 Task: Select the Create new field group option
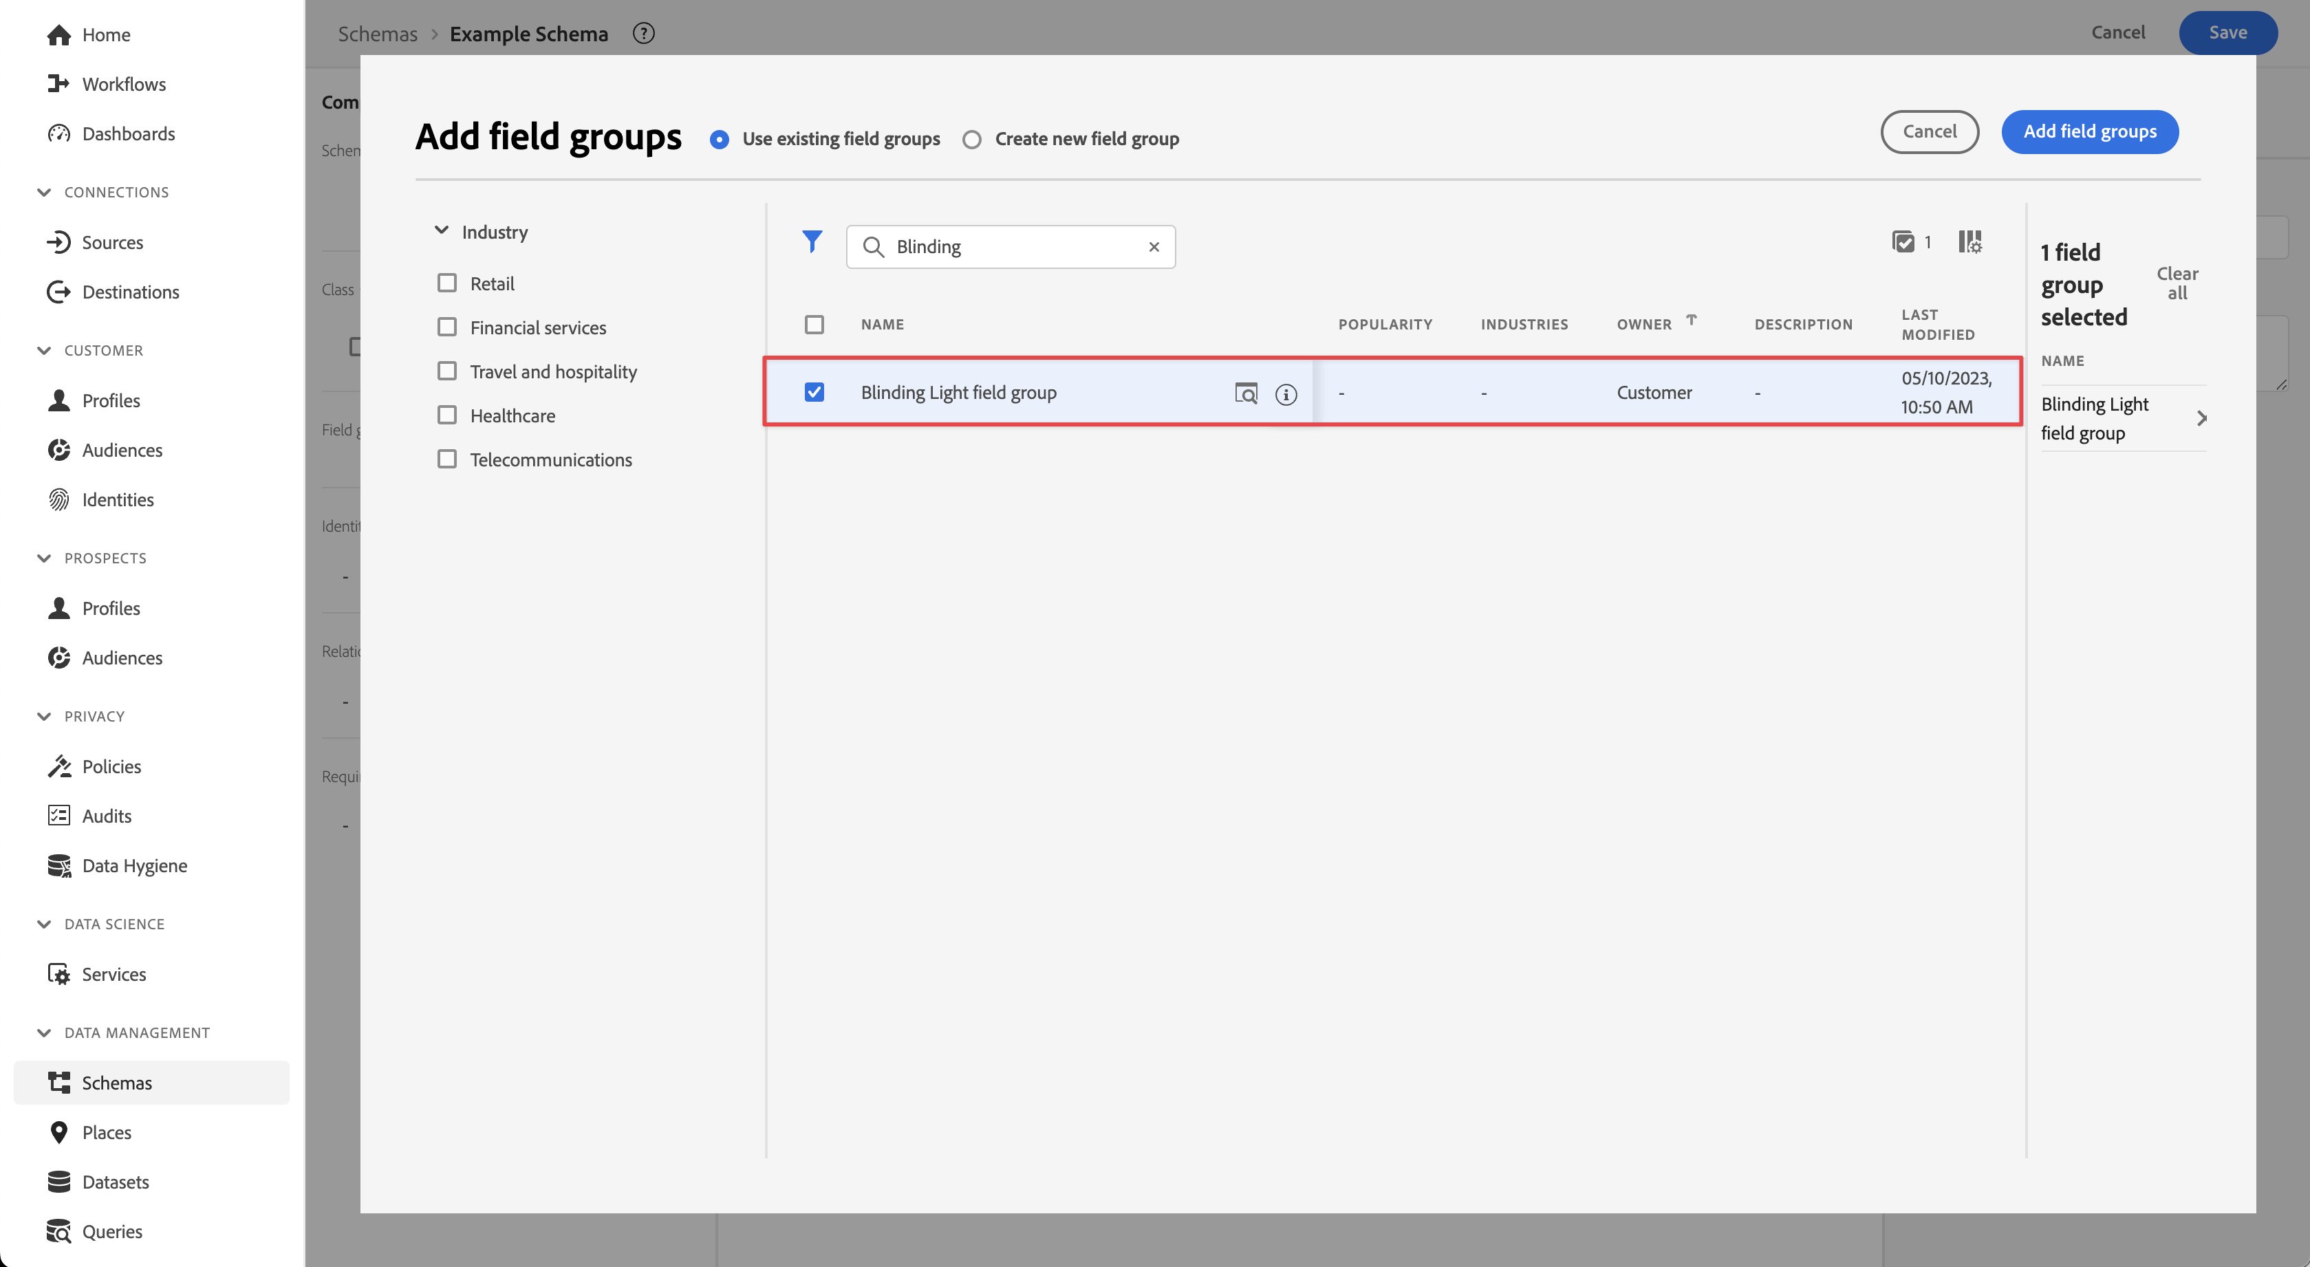(x=971, y=139)
